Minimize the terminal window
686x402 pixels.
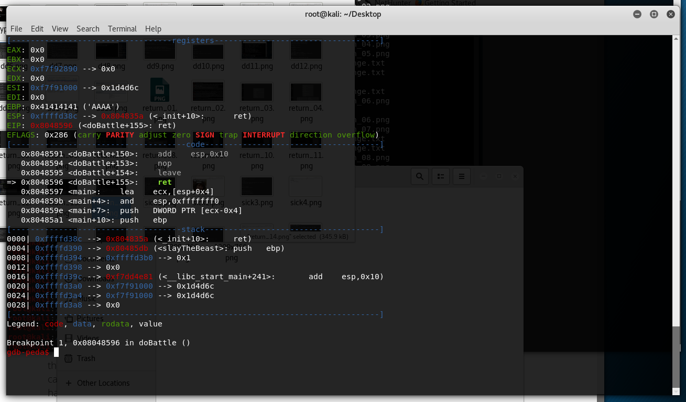(638, 14)
